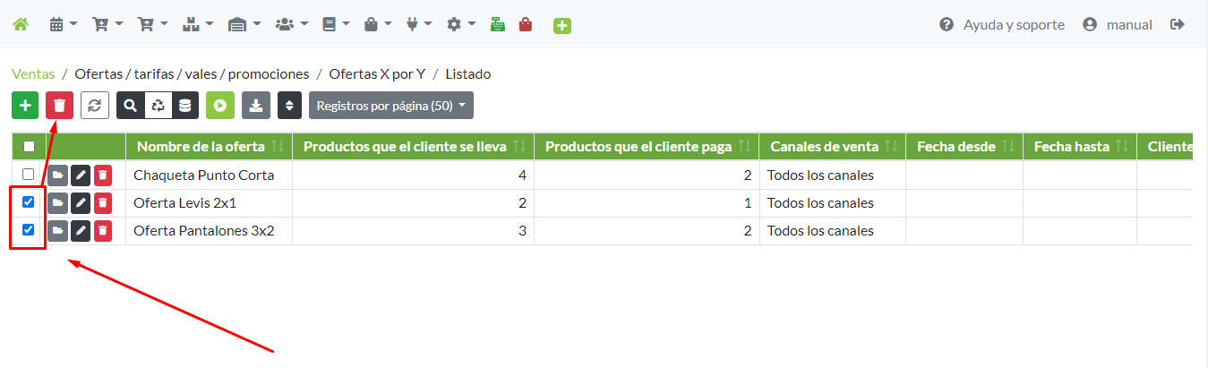Click the green play button in the toolbar
Screen dimensions: 1208x368
click(220, 106)
